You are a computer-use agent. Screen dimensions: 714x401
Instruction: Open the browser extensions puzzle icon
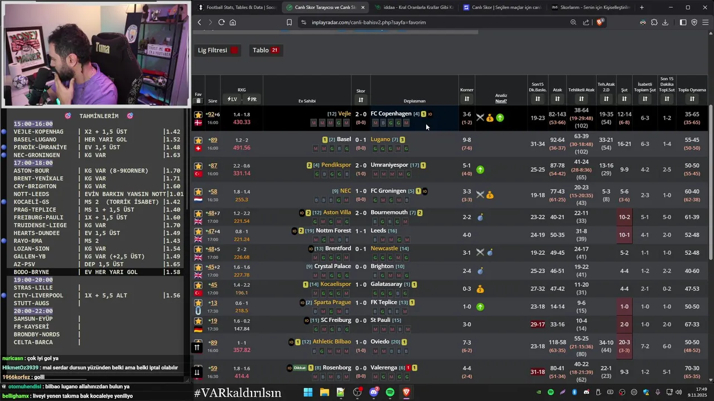(x=654, y=22)
